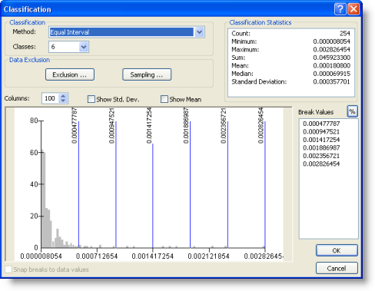The height and width of the screenshot is (291, 375).
Task: Open the Exclusion dialog button
Action: (x=70, y=74)
